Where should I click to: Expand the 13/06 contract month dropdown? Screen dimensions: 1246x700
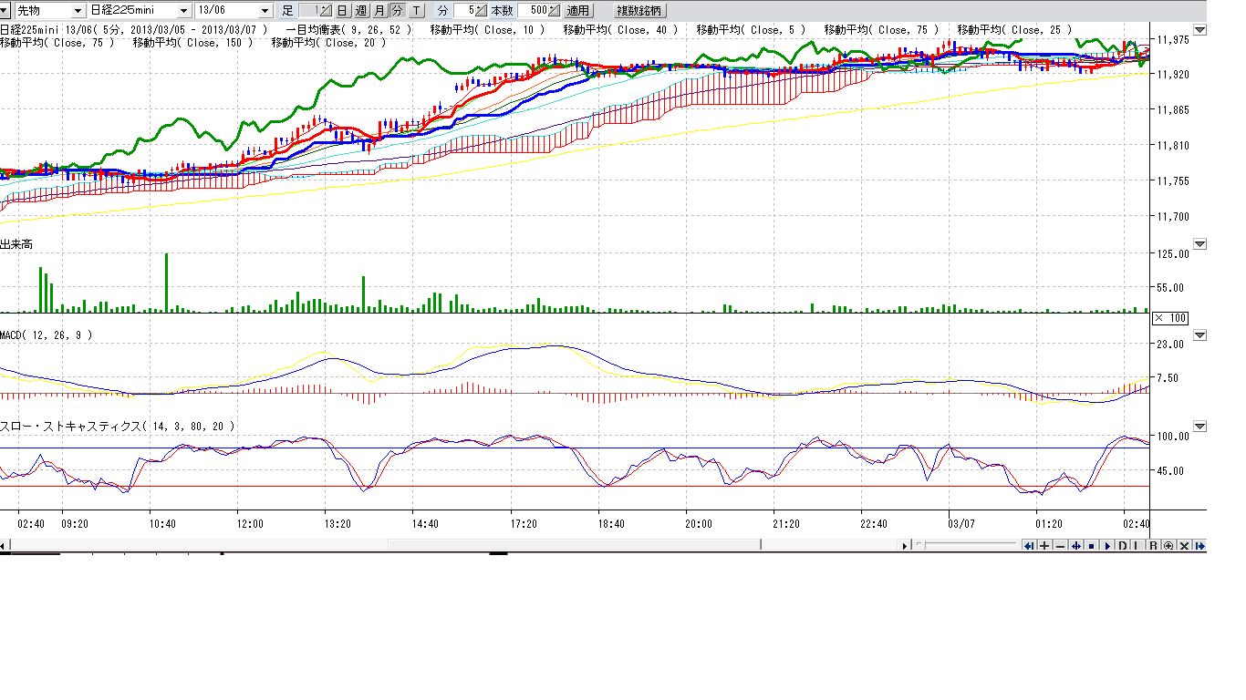[x=265, y=11]
